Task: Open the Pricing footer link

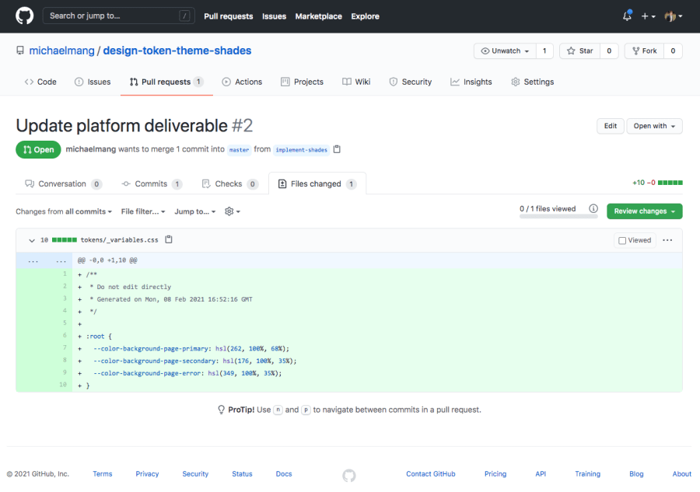Action: [x=495, y=473]
